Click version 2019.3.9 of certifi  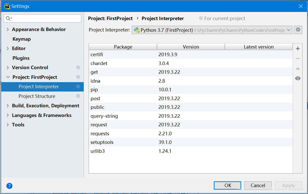coord(168,54)
